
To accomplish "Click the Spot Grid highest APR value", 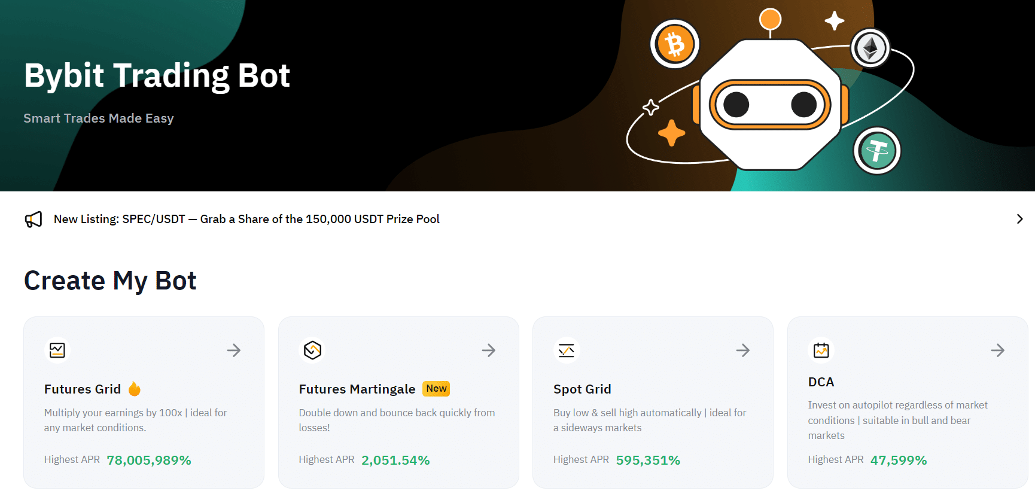I will tap(648, 461).
